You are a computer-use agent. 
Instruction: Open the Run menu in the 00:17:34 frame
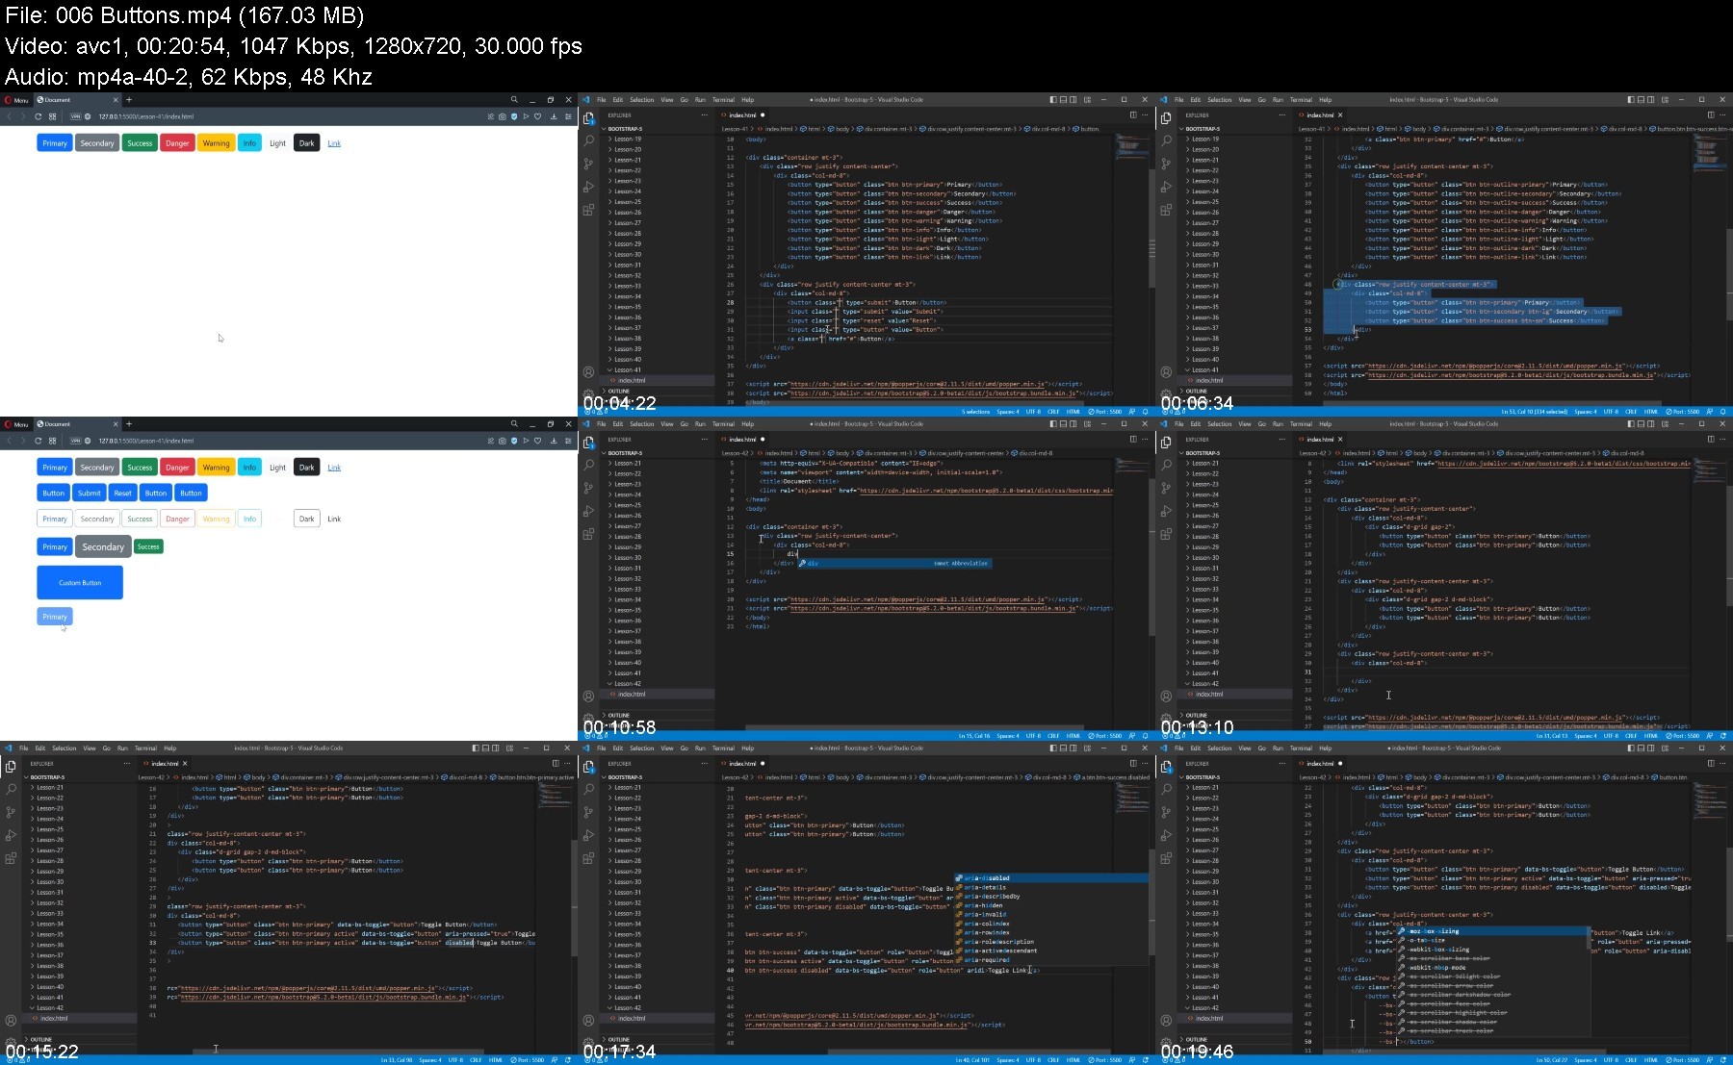pos(700,748)
